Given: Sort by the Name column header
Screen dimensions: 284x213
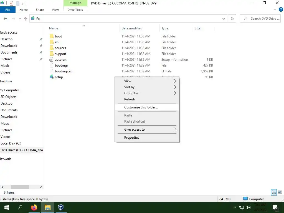Looking at the screenshot, I should tap(54, 28).
